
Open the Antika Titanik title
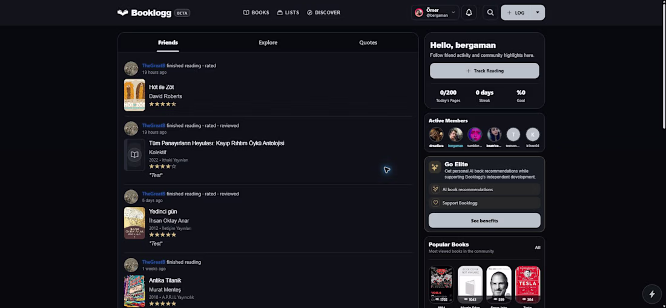click(165, 280)
